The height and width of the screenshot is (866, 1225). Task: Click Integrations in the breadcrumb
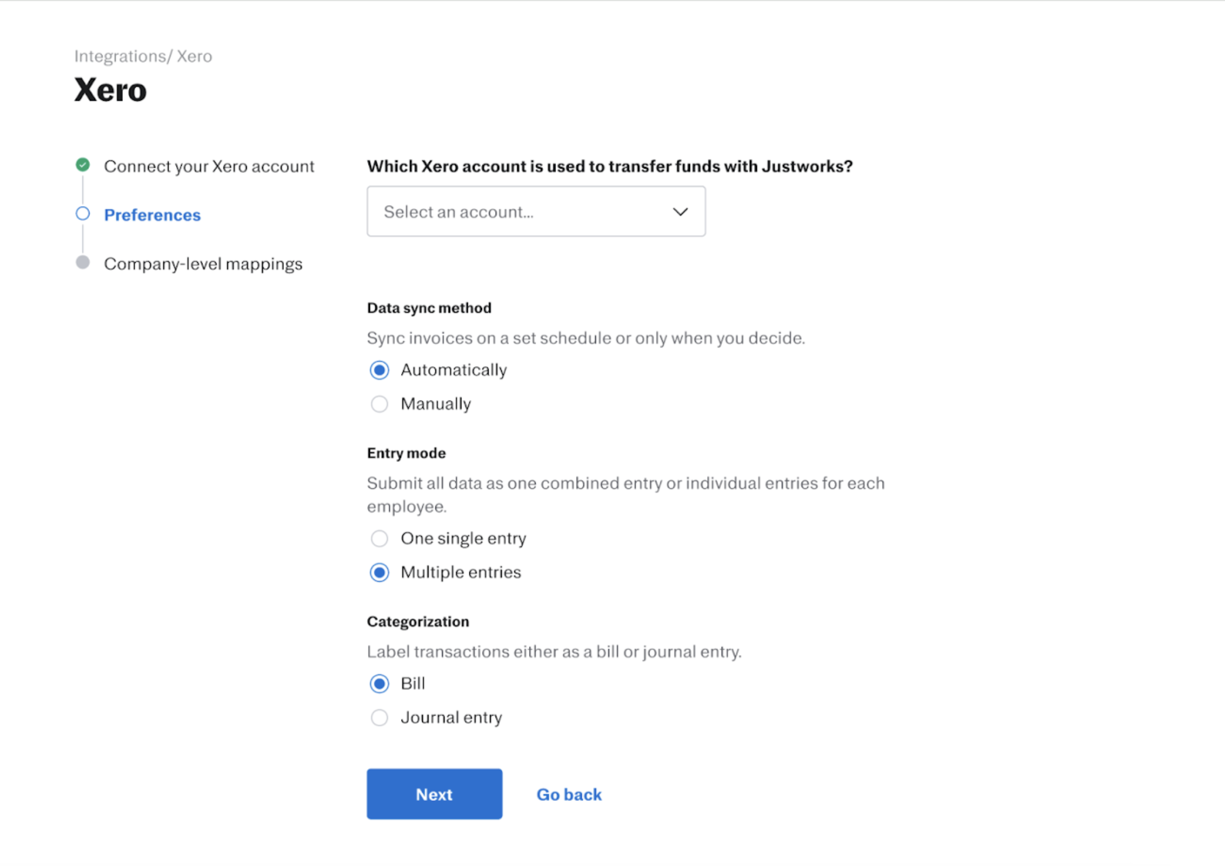(x=120, y=56)
